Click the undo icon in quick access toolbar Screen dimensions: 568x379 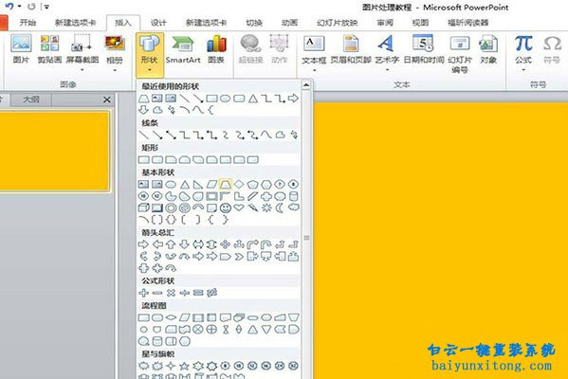pyautogui.click(x=9, y=6)
